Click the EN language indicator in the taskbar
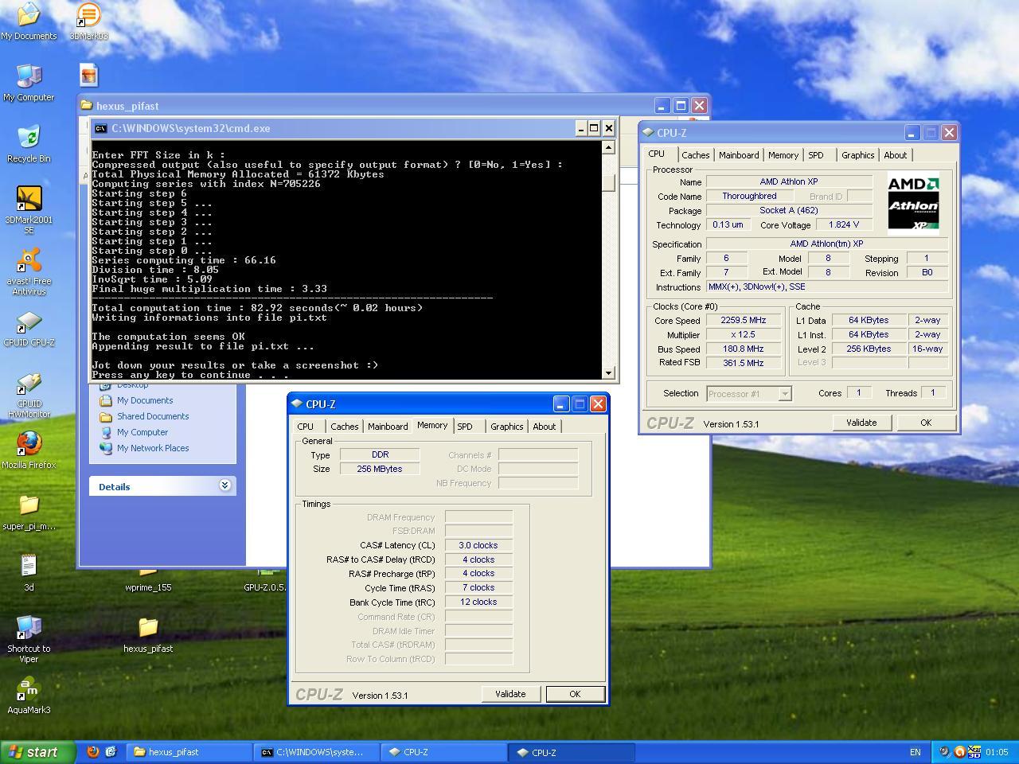 point(916,752)
